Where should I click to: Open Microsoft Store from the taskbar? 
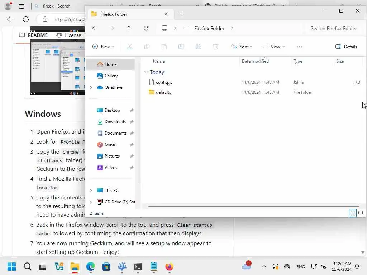coord(106,266)
